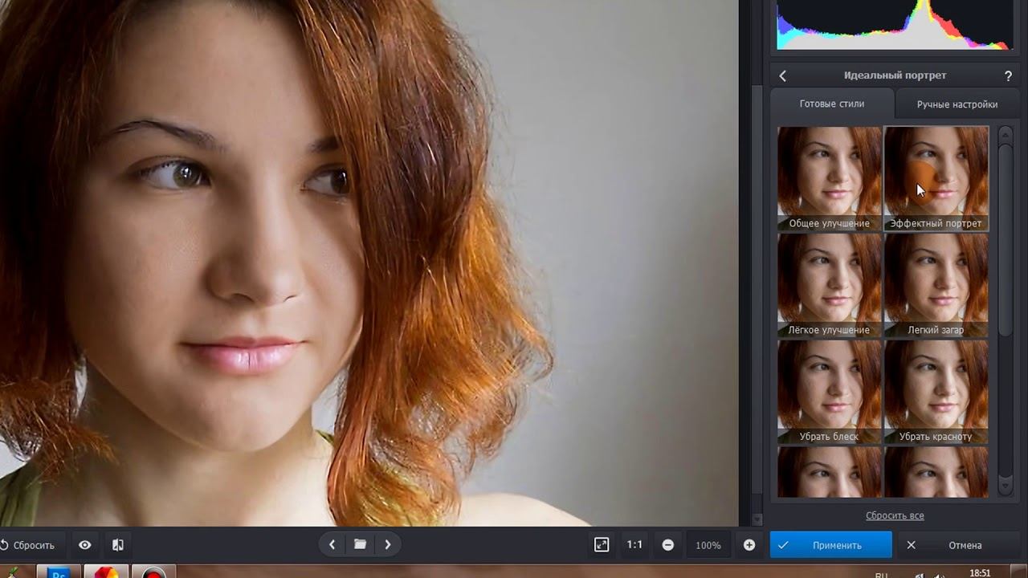Open help question mark icon
1028x578 pixels.
coord(1008,75)
